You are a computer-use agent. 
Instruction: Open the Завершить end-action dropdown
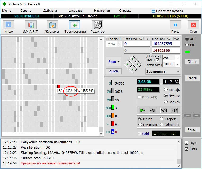178,72
